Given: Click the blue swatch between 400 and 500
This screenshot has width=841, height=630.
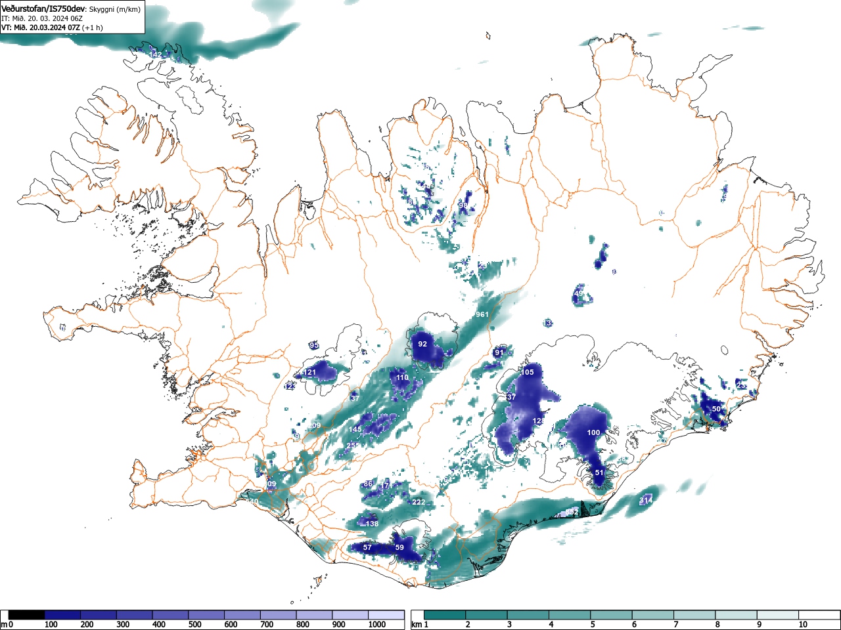Looking at the screenshot, I should [x=170, y=615].
